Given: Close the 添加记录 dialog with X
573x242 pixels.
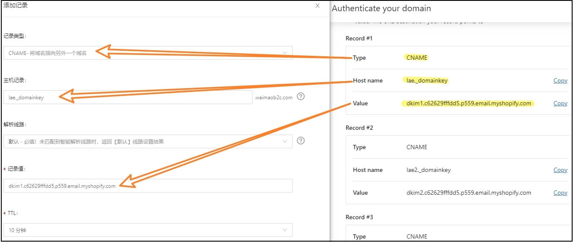Looking at the screenshot, I should click(318, 6).
